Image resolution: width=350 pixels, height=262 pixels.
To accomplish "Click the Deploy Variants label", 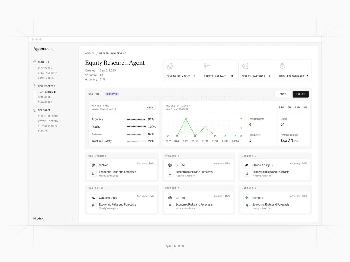I will pyautogui.click(x=253, y=76).
